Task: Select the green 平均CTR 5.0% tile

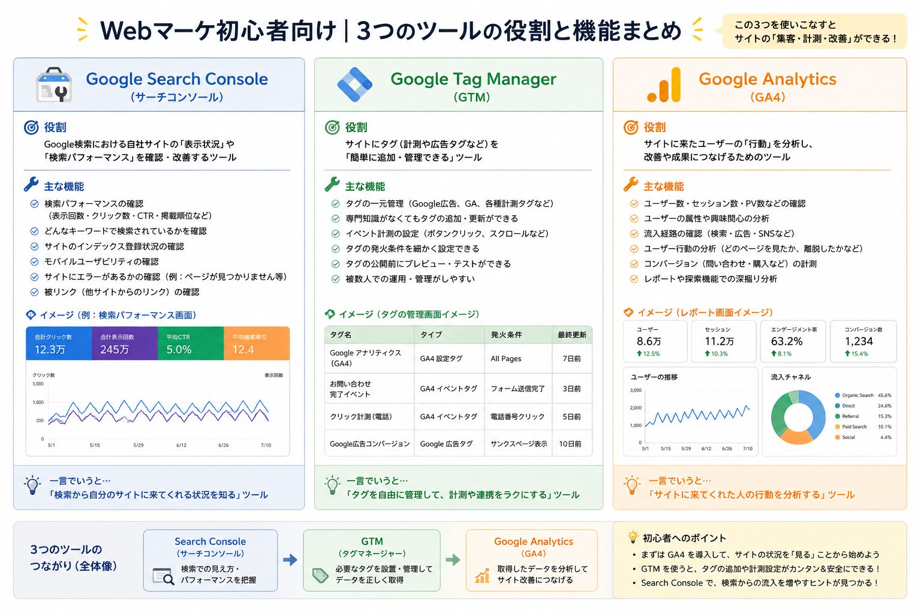Action: (191, 344)
